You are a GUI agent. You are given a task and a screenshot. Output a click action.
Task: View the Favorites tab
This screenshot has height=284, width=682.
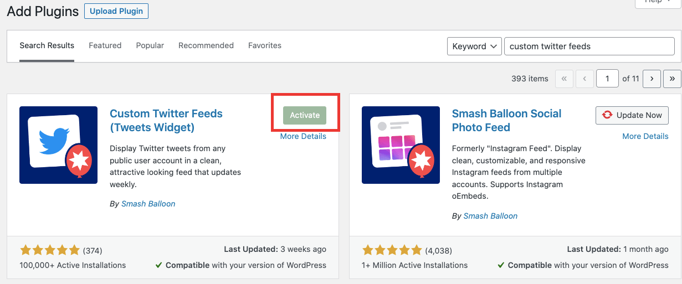(264, 45)
